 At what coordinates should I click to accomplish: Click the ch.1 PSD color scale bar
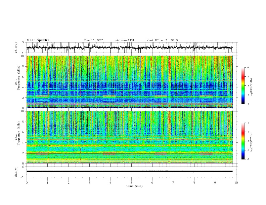click(x=243, y=86)
